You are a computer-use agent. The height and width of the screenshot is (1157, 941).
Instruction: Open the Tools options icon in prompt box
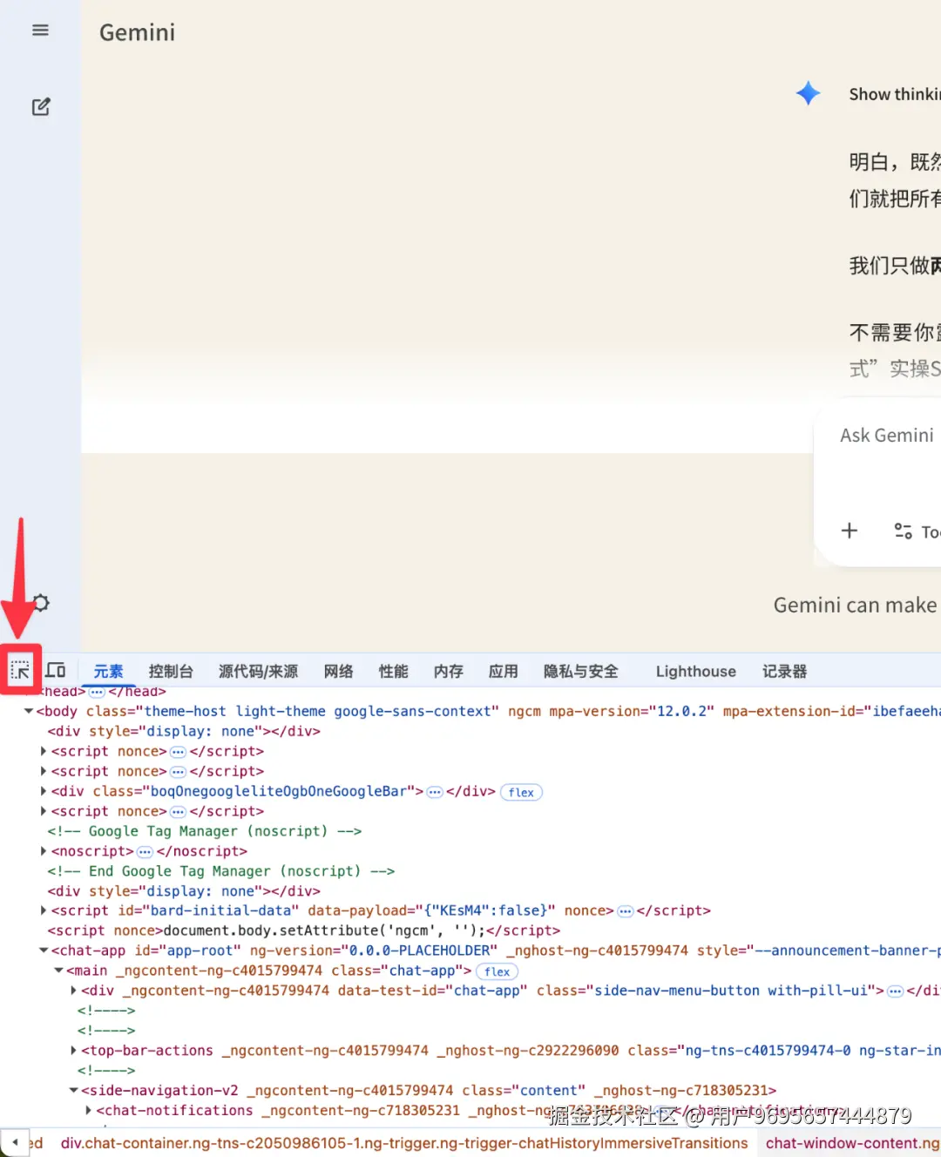click(x=904, y=531)
